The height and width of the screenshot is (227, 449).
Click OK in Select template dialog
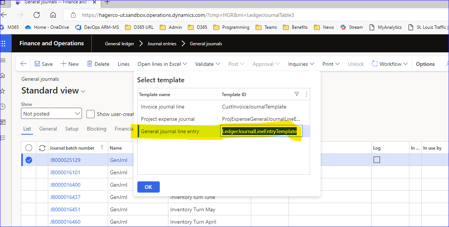point(149,187)
